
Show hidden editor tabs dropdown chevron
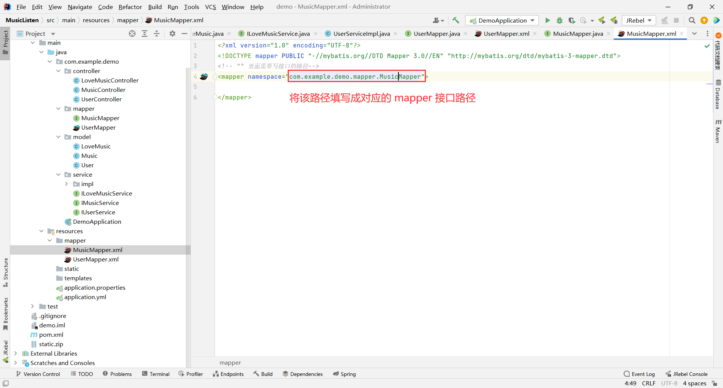point(694,34)
